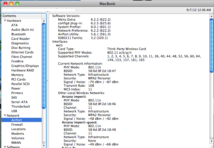Screen dimensions: 214x148
Task: Open the FireWire entry
Action: pos(17,61)
